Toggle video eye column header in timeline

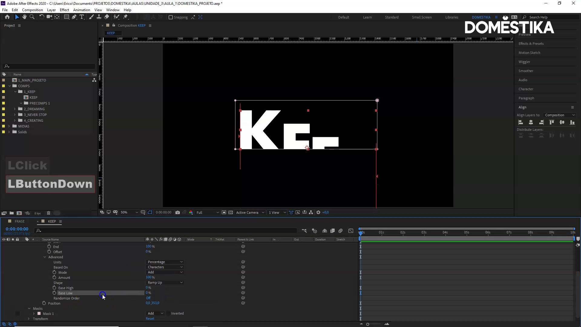4,239
